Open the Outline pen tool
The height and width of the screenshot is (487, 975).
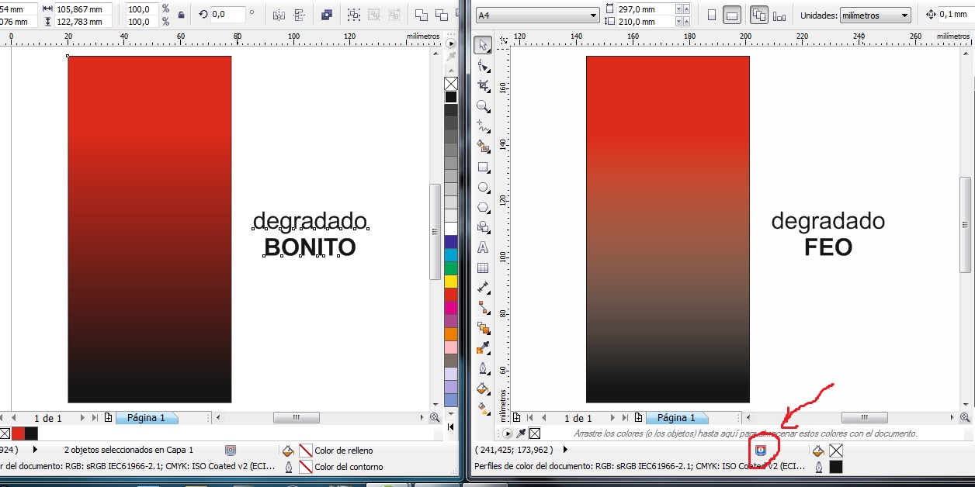pos(483,368)
